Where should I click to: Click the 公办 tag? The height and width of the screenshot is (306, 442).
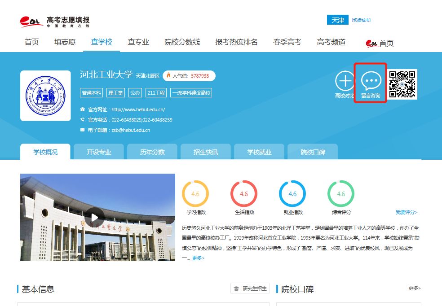point(135,92)
